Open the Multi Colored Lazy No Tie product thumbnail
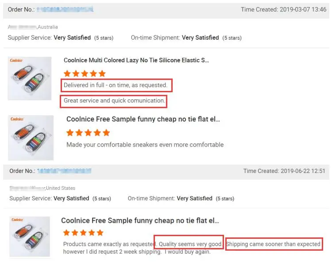This screenshot has height=267, width=332. [30, 78]
